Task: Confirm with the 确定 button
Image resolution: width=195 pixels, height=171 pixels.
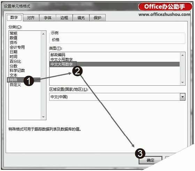Action: pos(150,160)
